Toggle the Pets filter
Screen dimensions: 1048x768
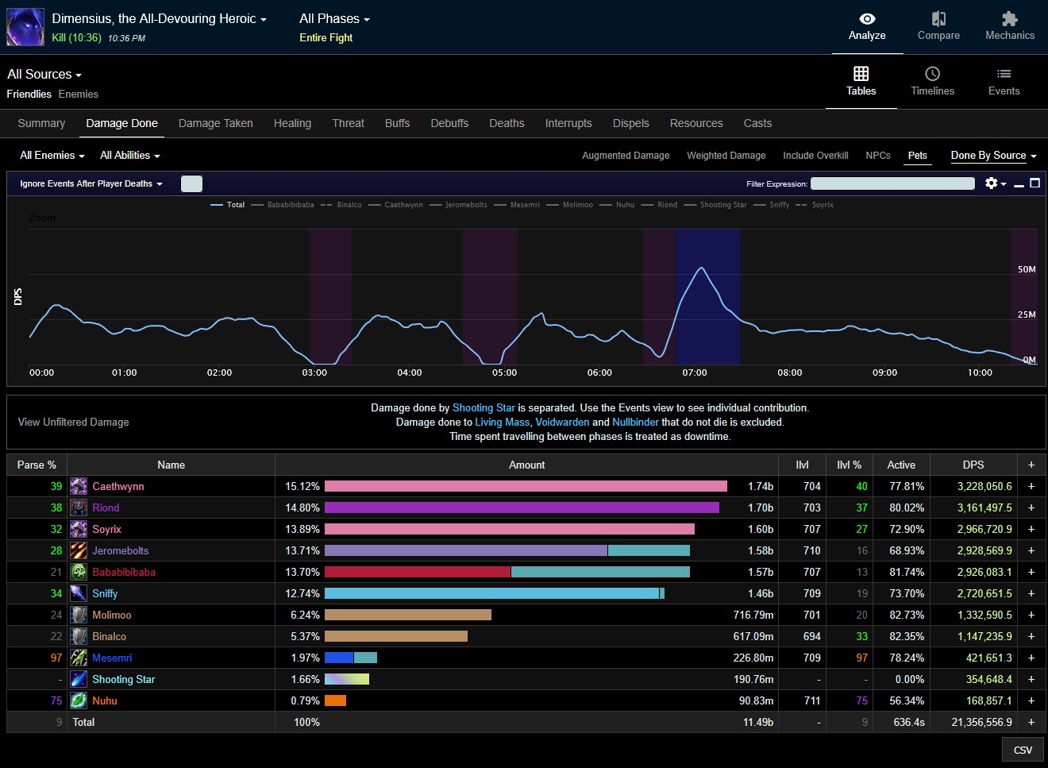918,156
